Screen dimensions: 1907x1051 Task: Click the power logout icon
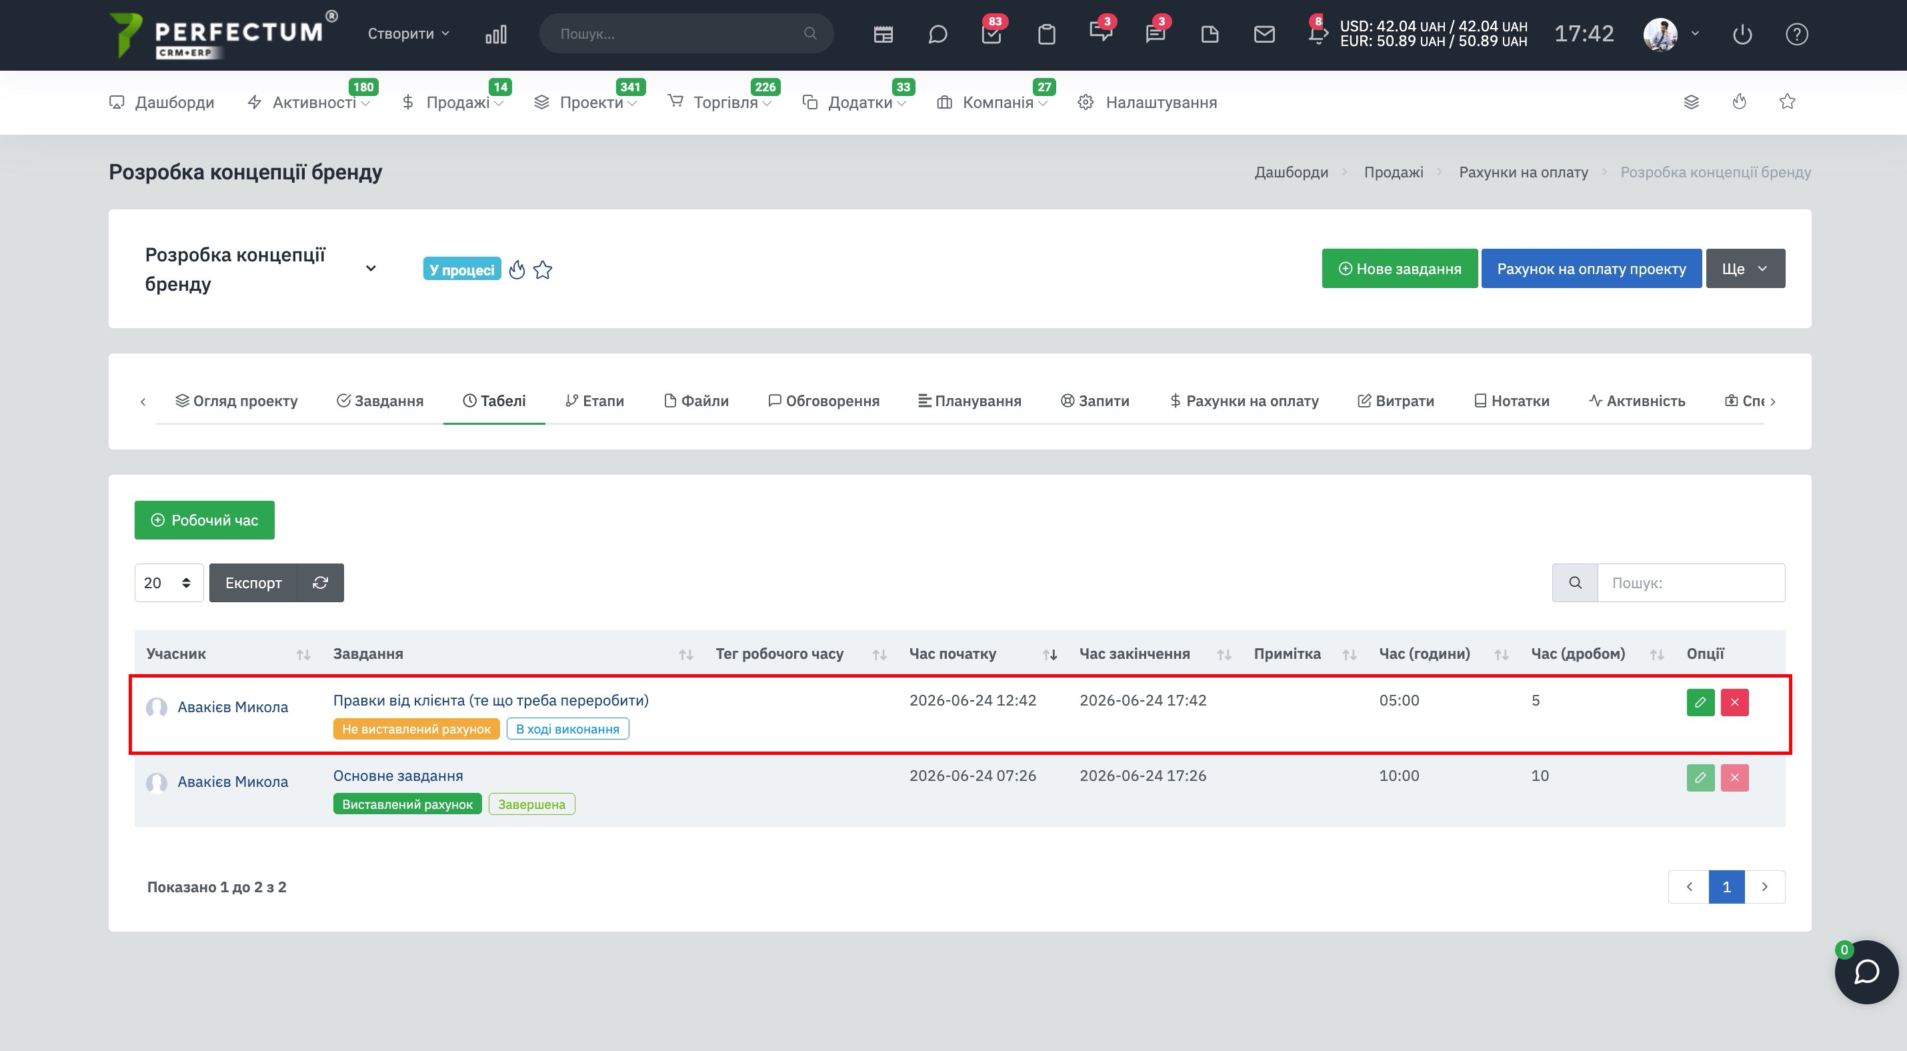(x=1743, y=34)
